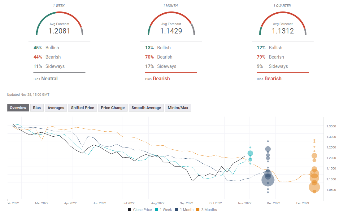This screenshot has height=216, width=339.
Task: Toggle 1 Week series in legend
Action: tap(165, 210)
